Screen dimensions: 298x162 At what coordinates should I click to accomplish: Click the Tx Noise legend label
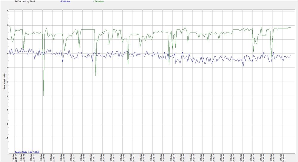pos(98,1)
